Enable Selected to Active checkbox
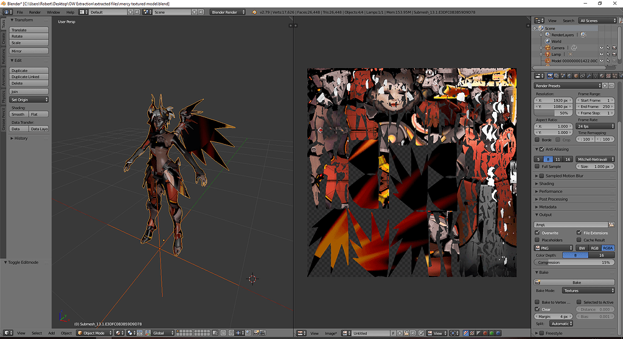This screenshot has height=339, width=623. tap(579, 302)
